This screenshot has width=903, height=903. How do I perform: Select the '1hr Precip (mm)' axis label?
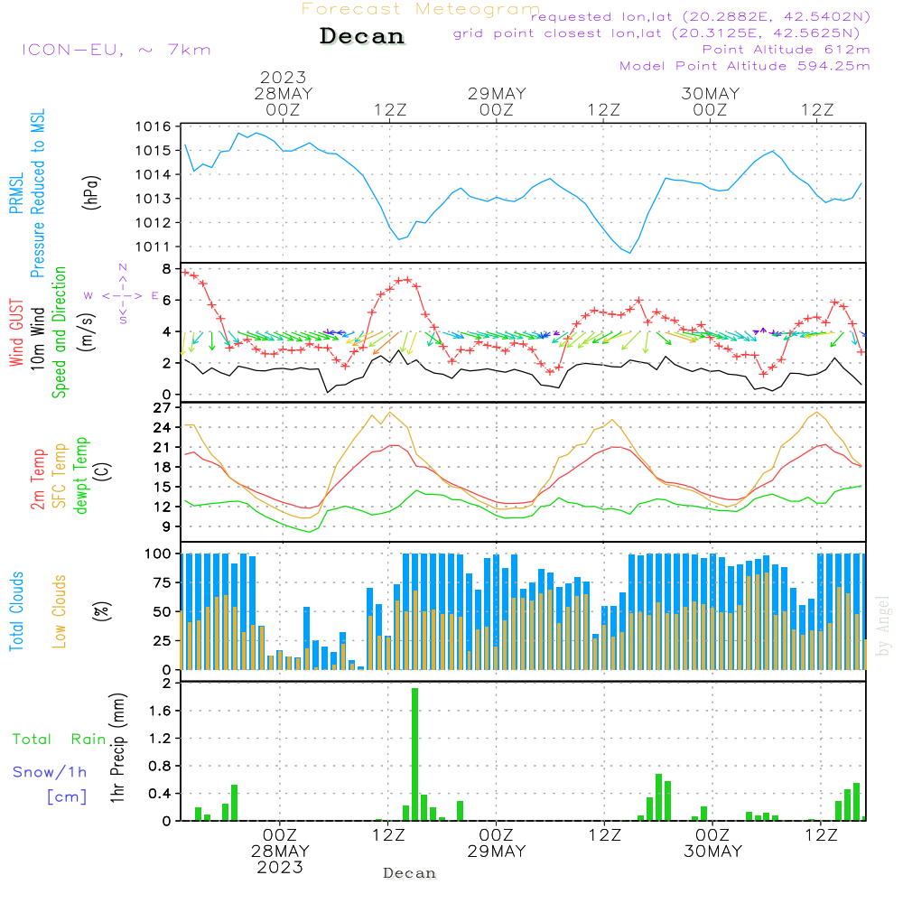[x=117, y=748]
